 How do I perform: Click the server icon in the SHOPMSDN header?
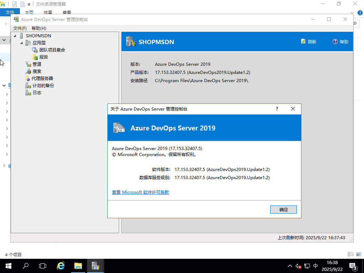[x=131, y=41]
